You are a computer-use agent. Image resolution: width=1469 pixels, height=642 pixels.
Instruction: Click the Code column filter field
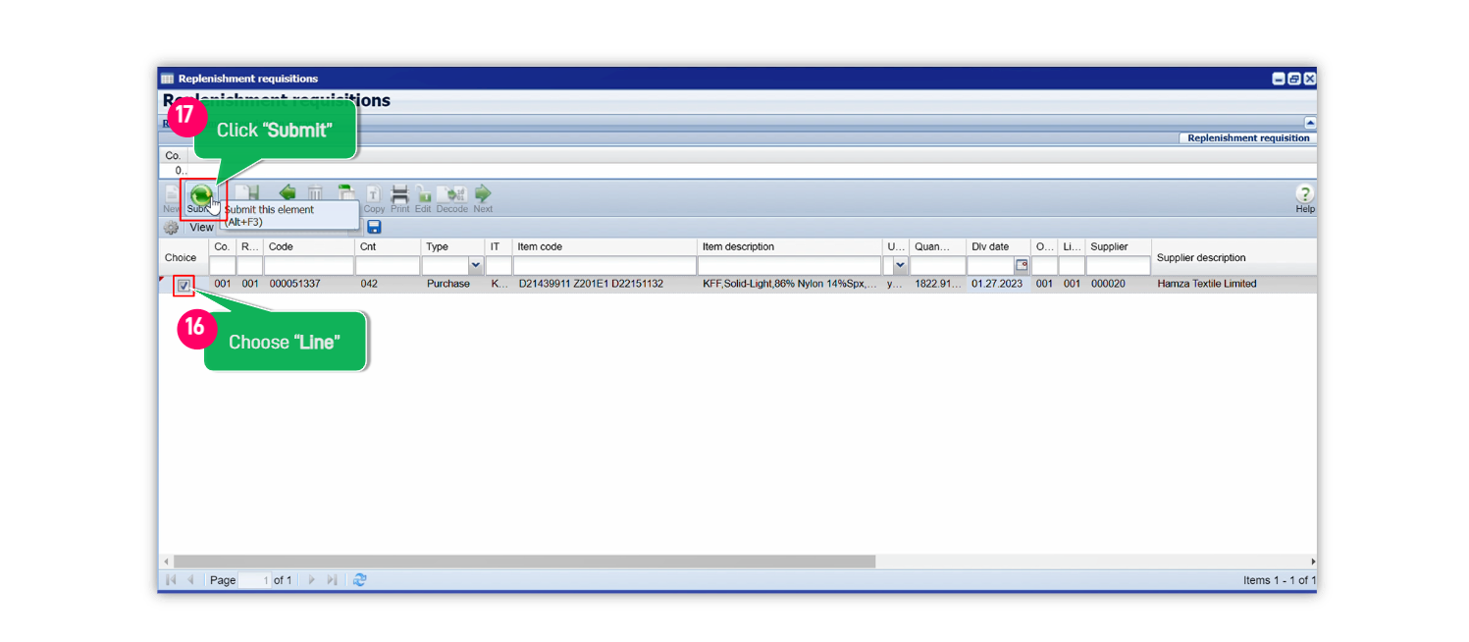(308, 265)
